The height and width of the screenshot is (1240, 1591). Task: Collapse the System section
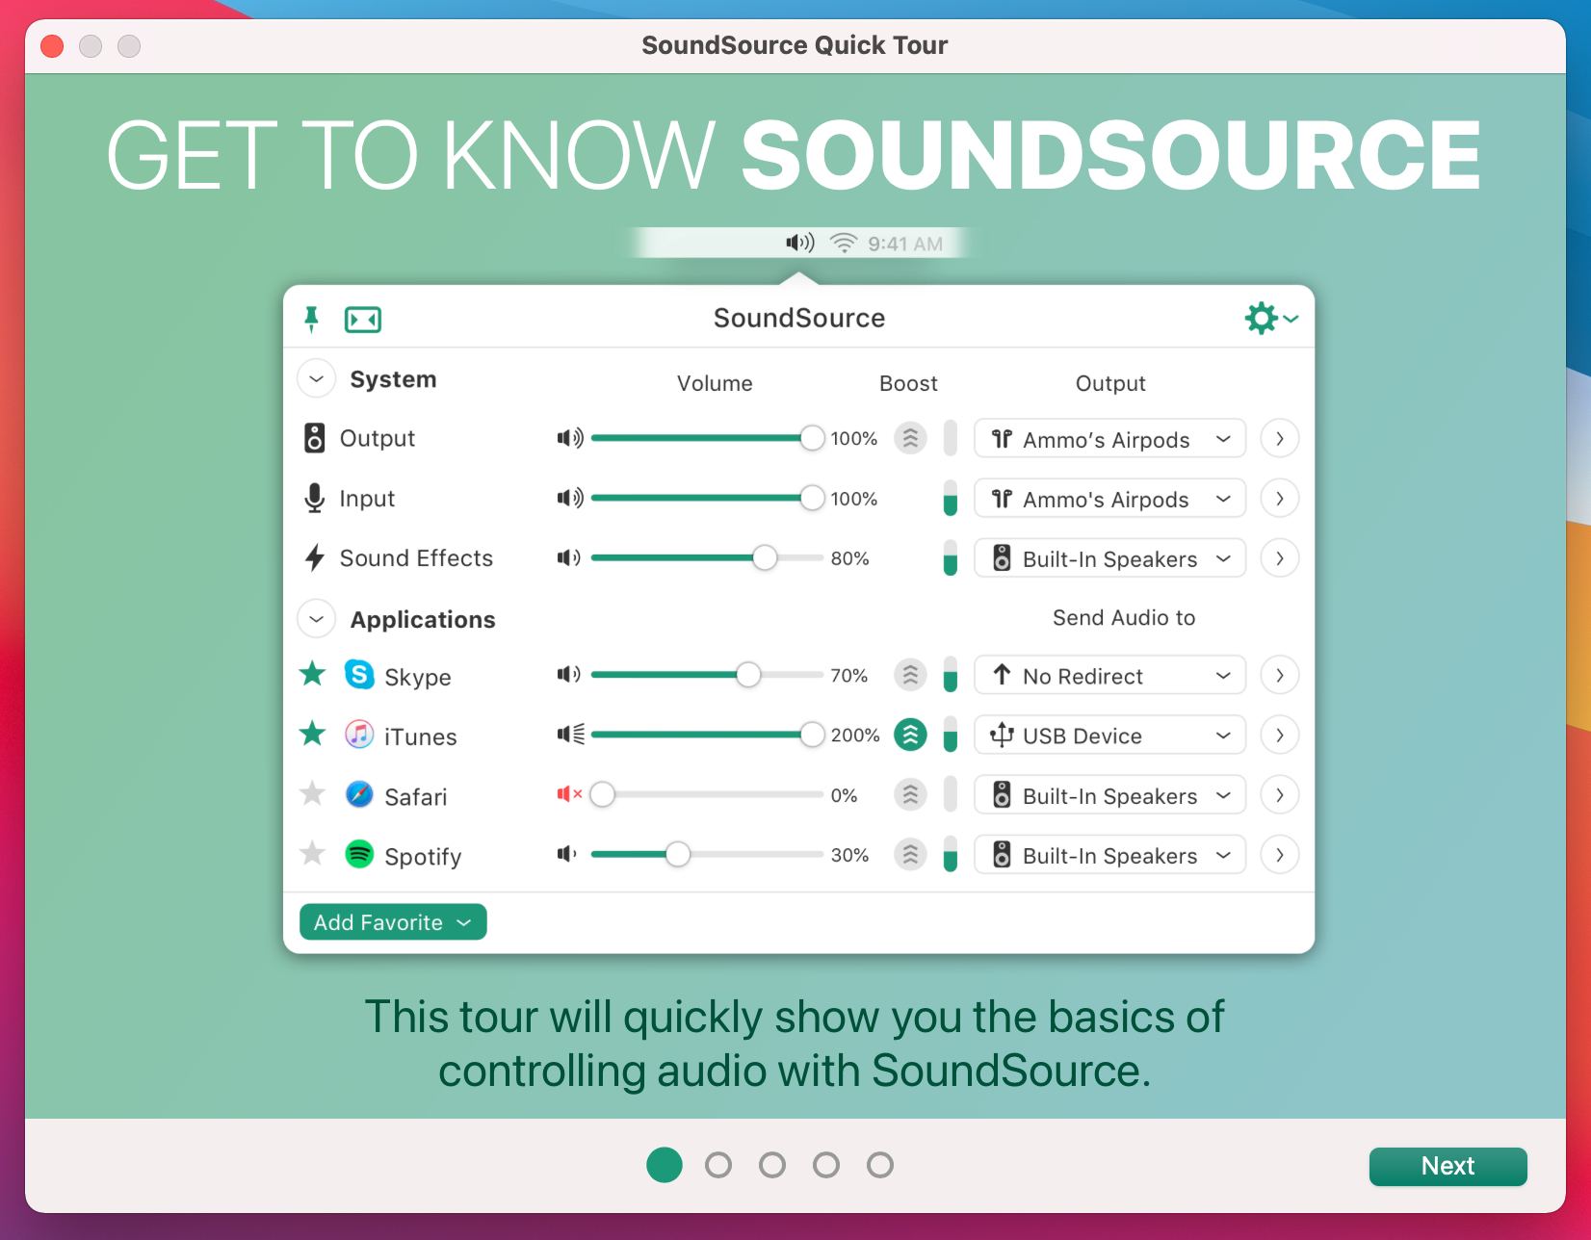pyautogui.click(x=317, y=379)
